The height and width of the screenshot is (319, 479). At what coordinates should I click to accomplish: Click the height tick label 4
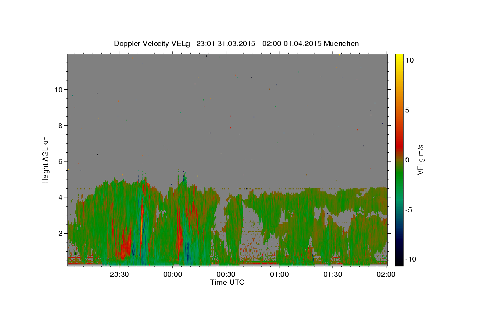[60, 197]
